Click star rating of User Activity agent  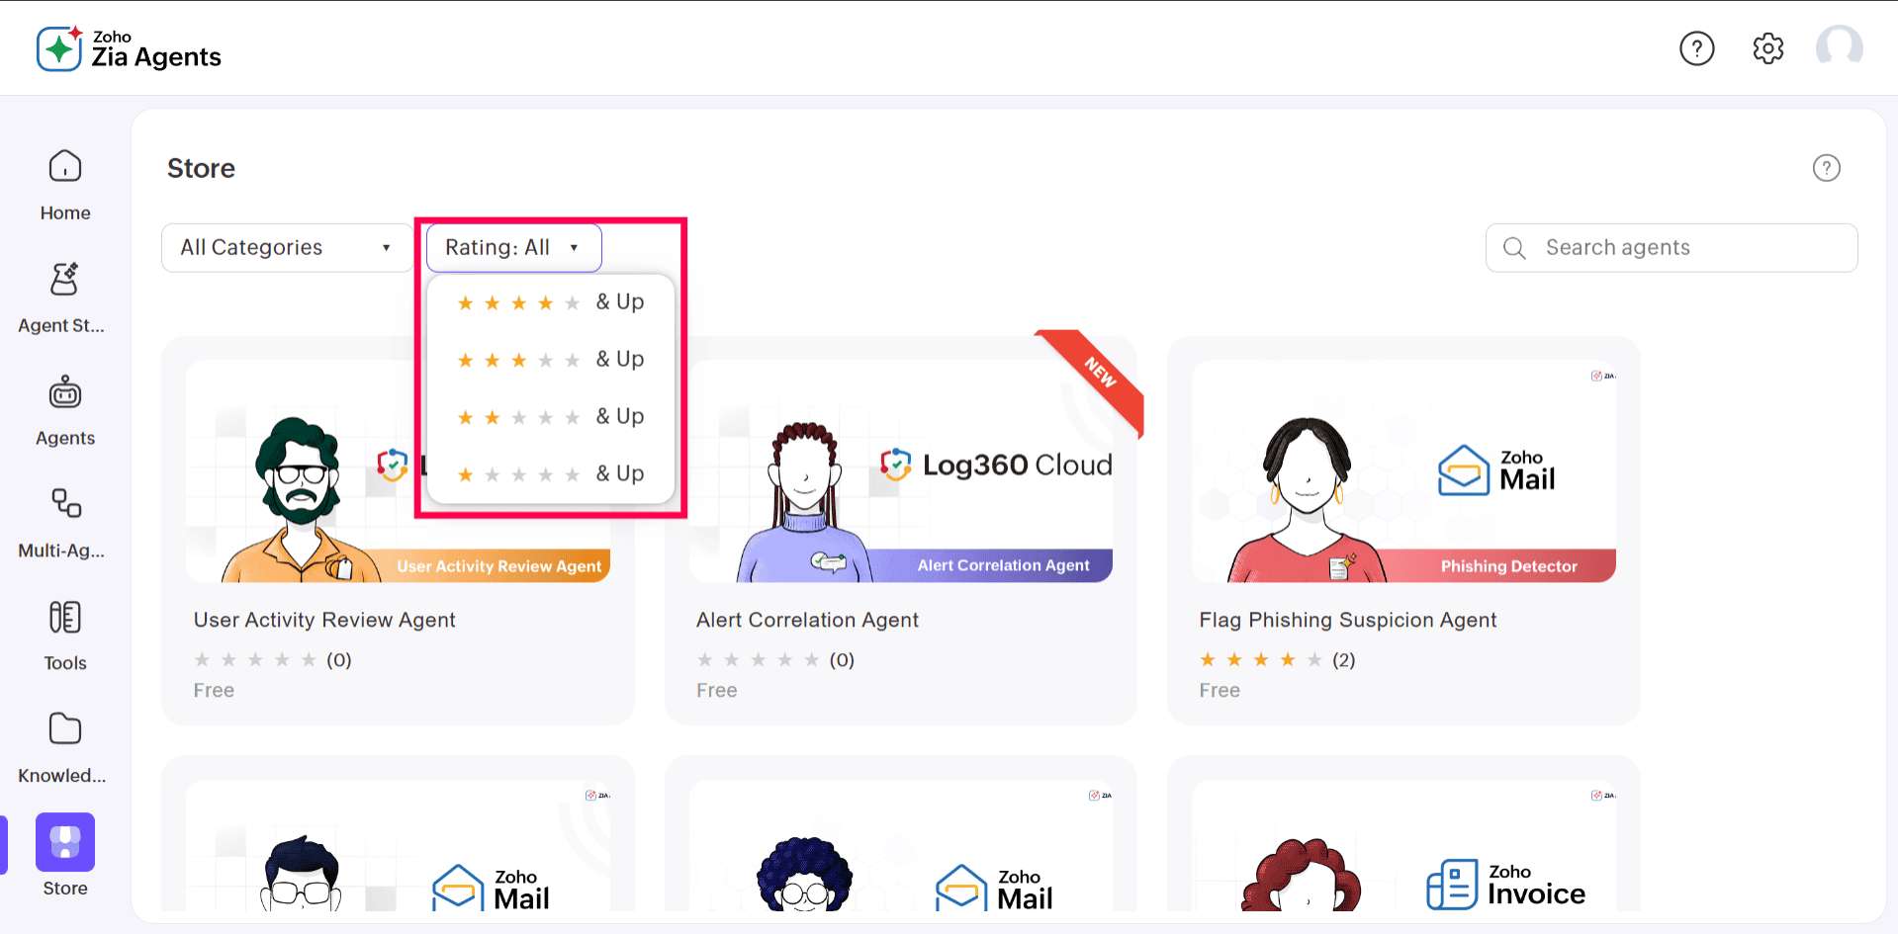pos(255,659)
